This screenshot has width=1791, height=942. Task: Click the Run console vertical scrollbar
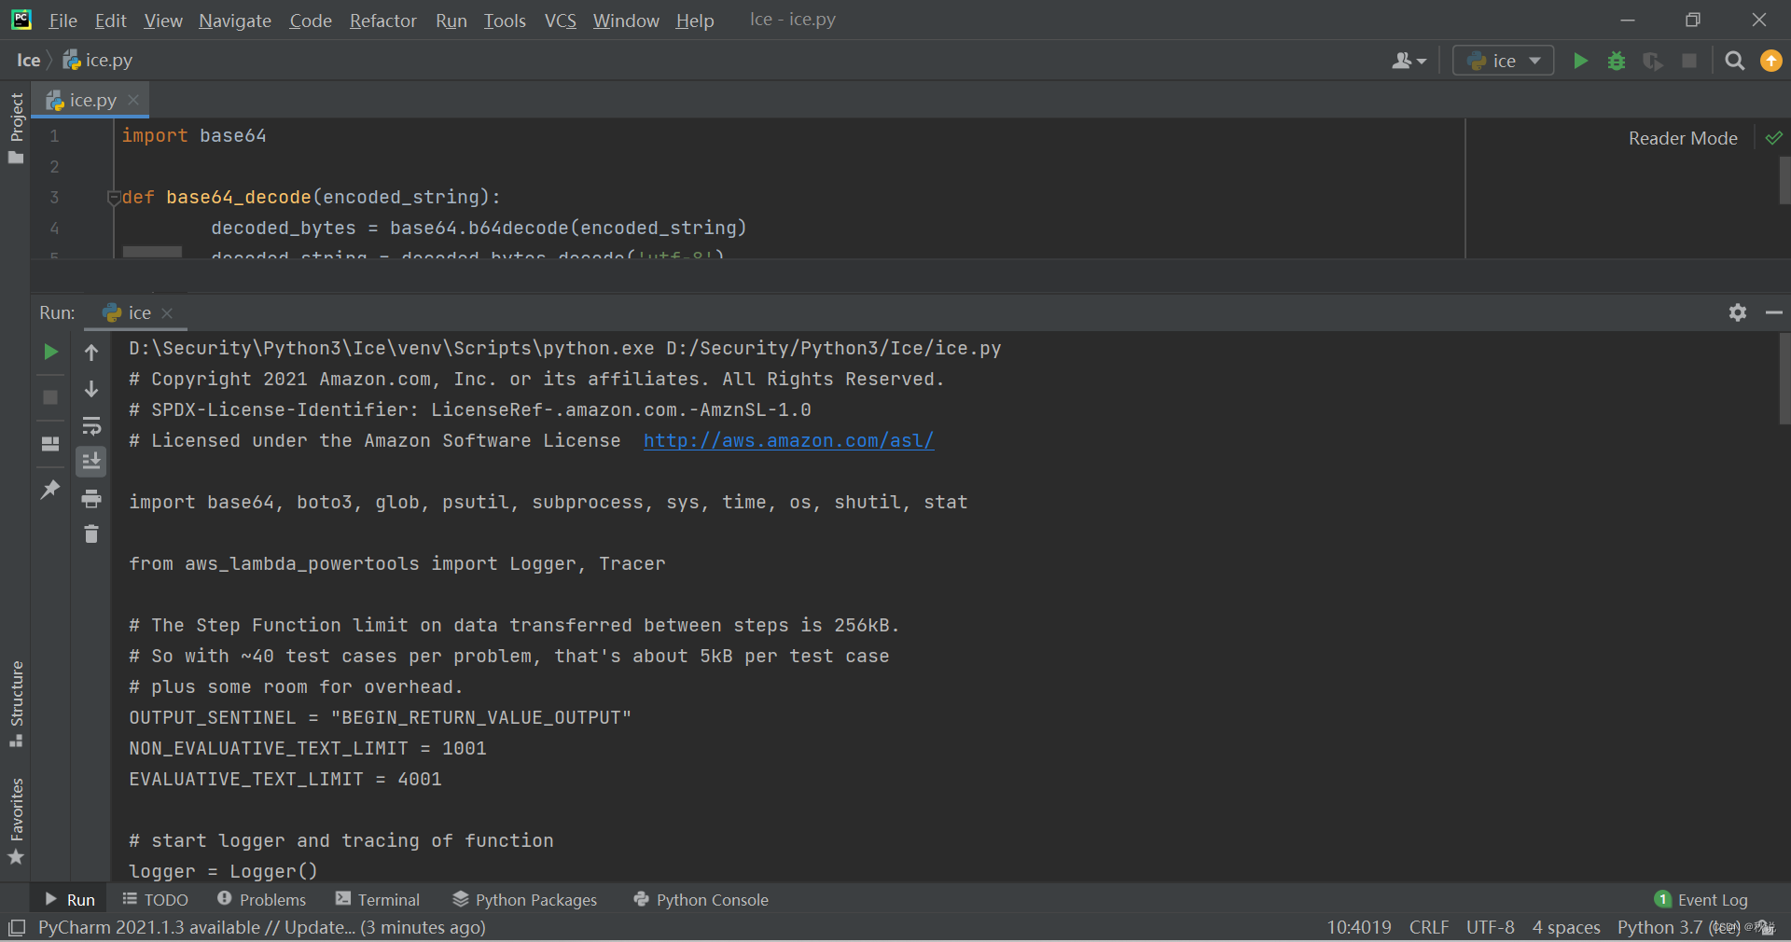[1784, 378]
